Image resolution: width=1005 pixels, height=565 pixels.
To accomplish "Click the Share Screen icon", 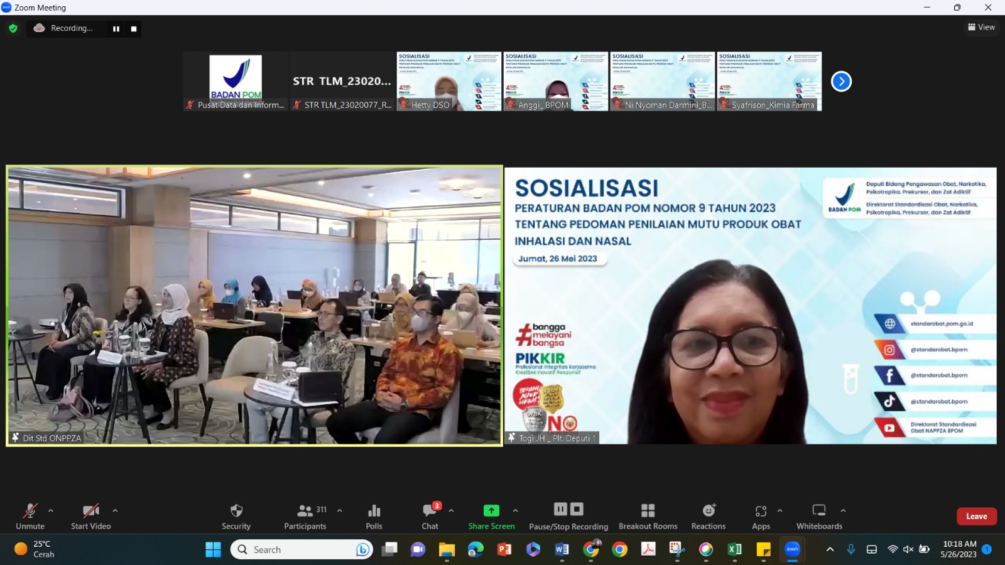I will tap(491, 511).
